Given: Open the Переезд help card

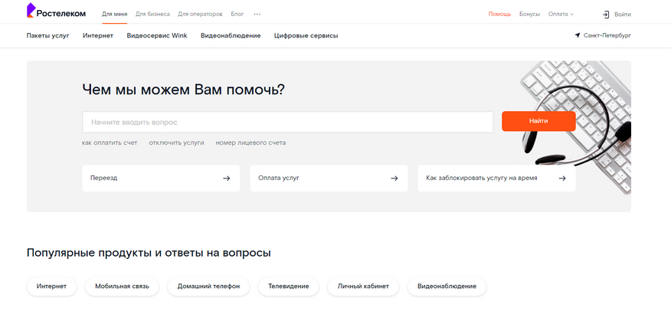Looking at the screenshot, I should [x=161, y=178].
